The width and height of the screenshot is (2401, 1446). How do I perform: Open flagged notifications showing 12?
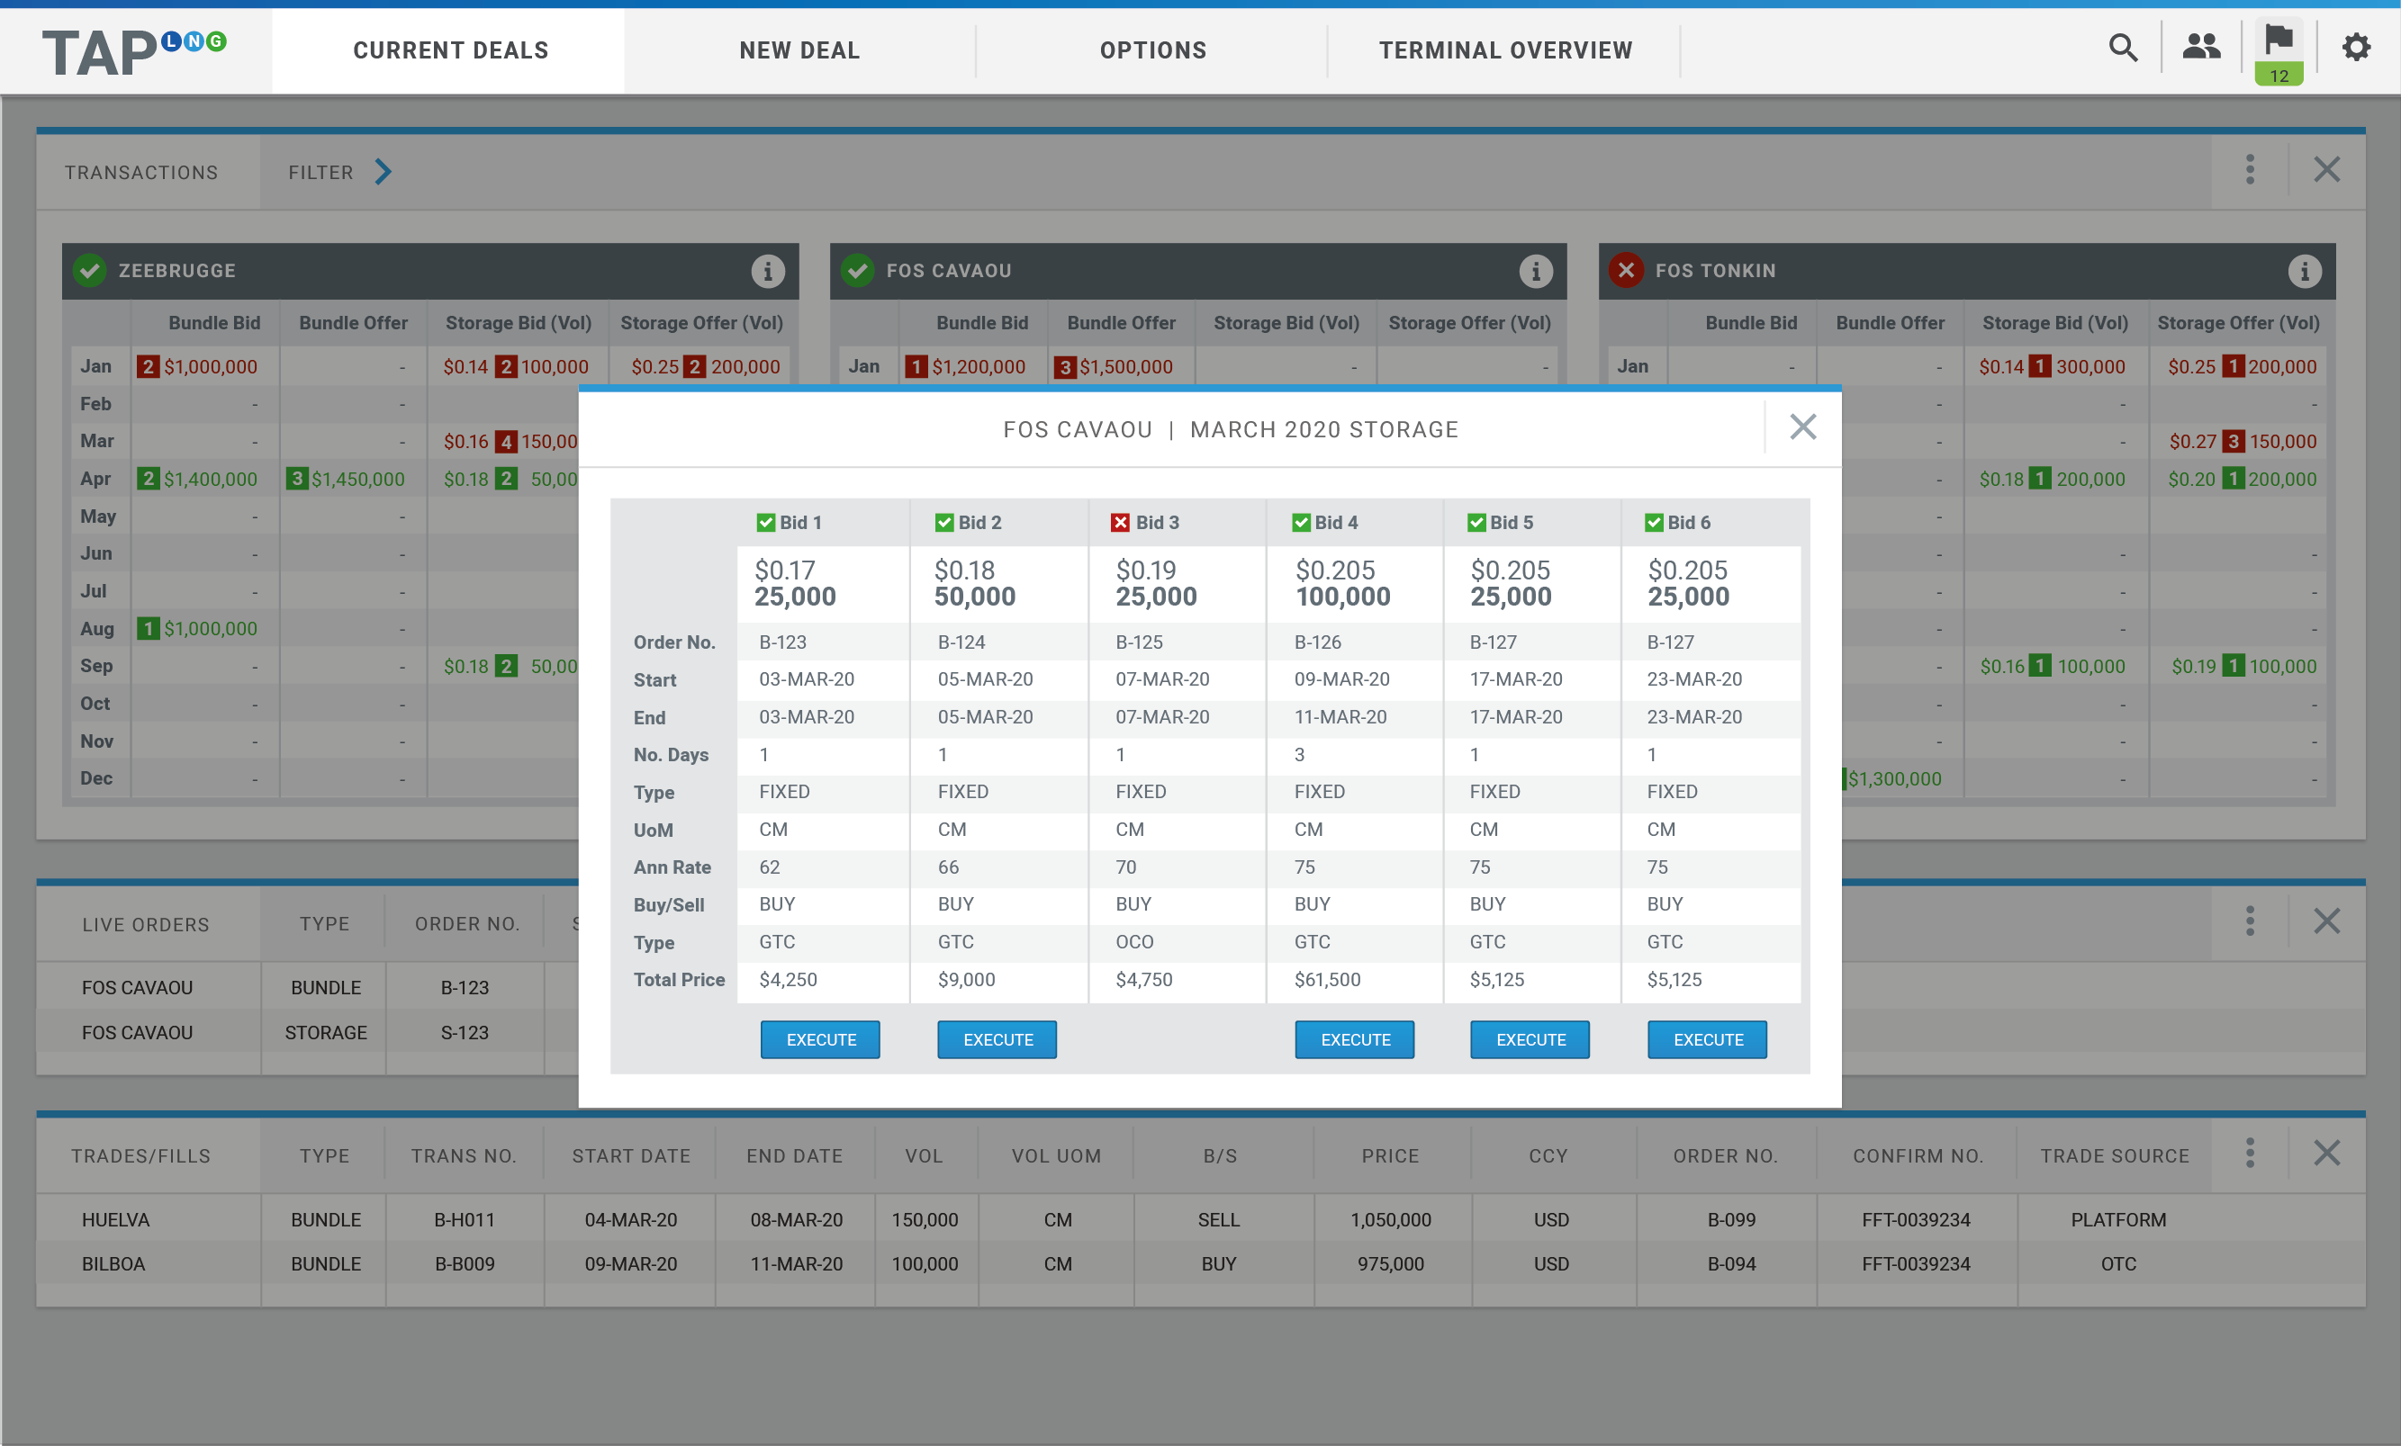coord(2279,52)
